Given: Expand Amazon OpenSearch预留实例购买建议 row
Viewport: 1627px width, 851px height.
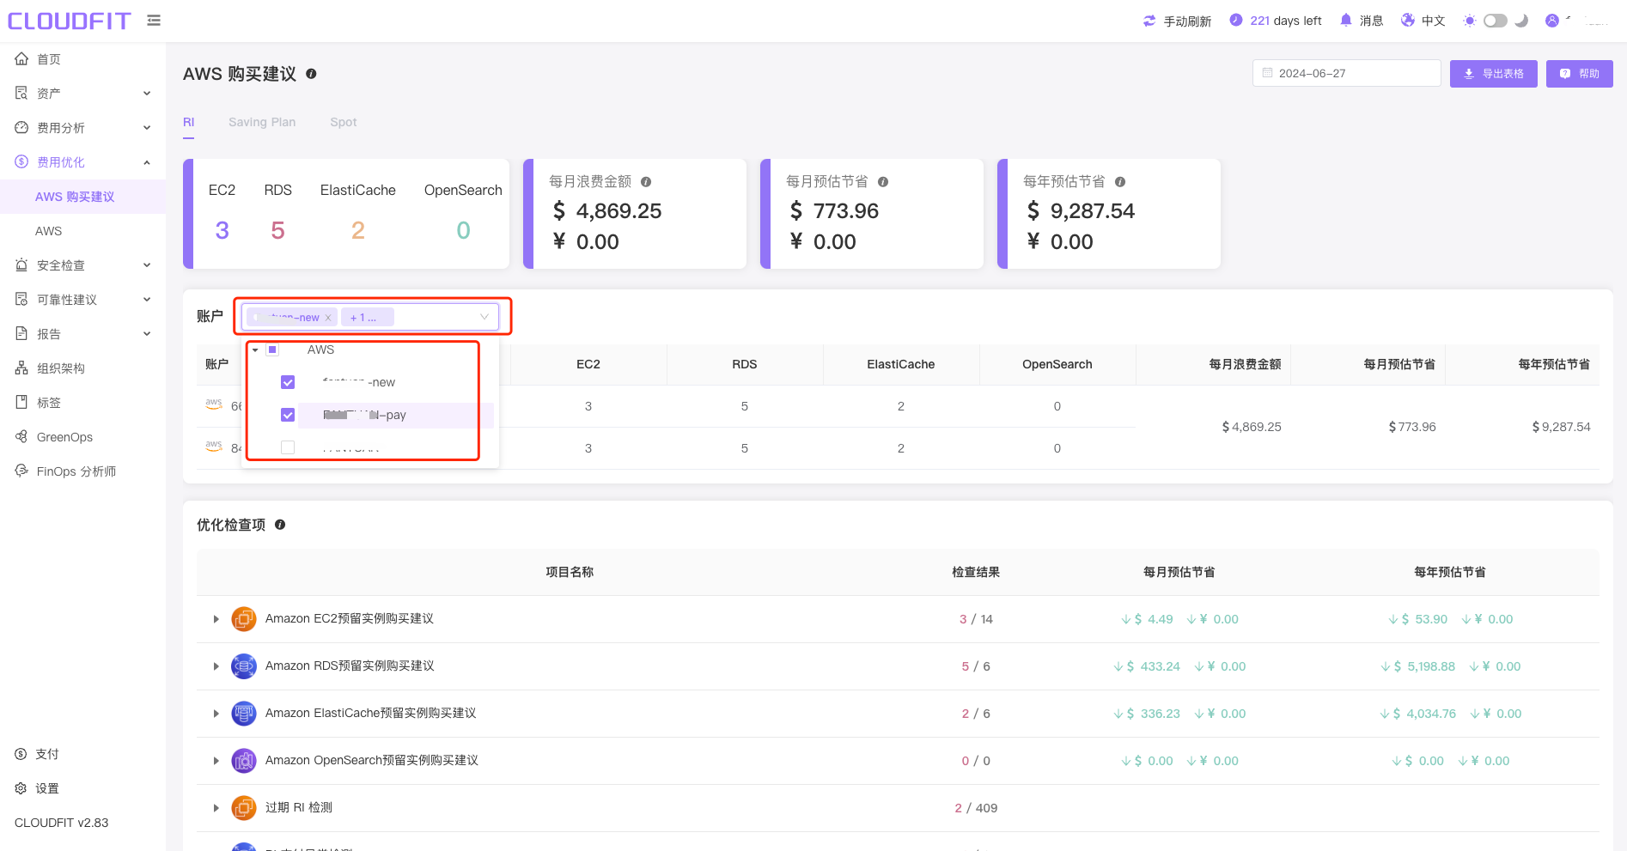Looking at the screenshot, I should (216, 761).
